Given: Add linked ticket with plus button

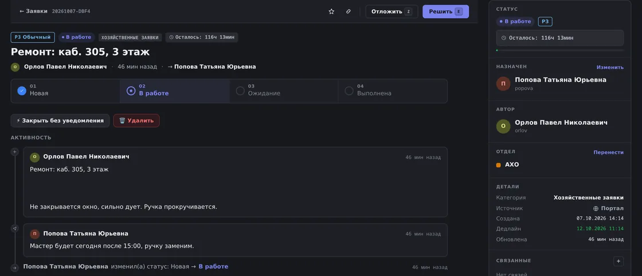Looking at the screenshot, I should click(618, 261).
